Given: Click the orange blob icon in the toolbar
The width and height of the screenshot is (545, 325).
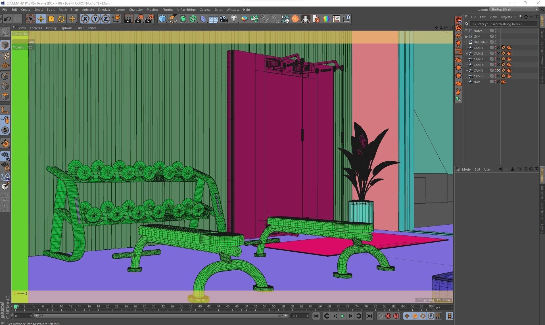Looking at the screenshot, I should pyautogui.click(x=295, y=19).
